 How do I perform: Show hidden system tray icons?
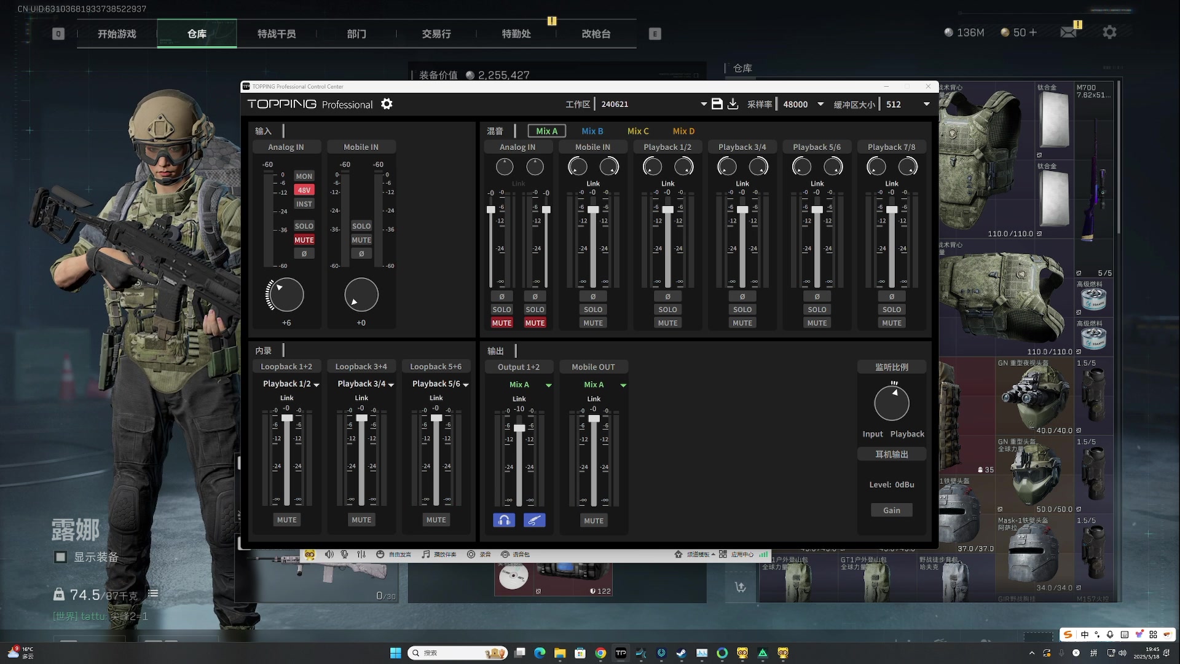click(1032, 653)
